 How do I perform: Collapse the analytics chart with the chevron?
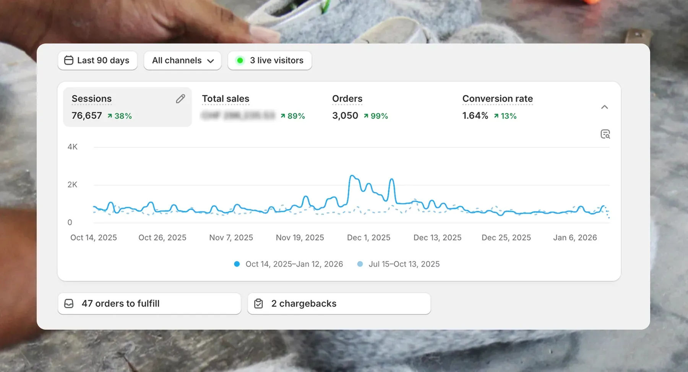click(605, 107)
